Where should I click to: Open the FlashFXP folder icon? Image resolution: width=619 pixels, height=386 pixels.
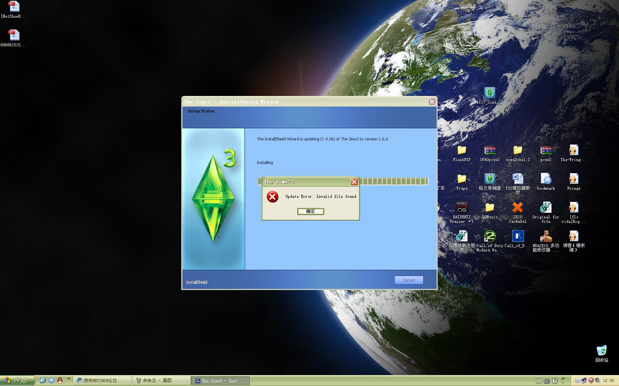(x=462, y=153)
